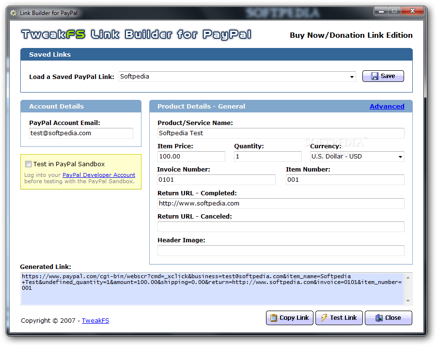Click the Buy Now/Donation Link Edition text
This screenshot has width=437, height=346.
(x=351, y=35)
